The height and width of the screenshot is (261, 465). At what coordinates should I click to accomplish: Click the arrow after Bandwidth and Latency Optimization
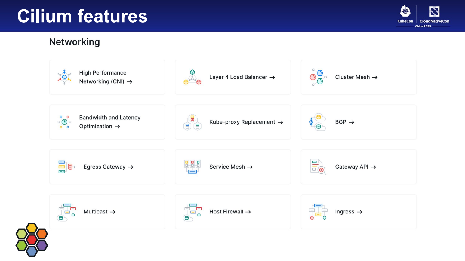[117, 127]
